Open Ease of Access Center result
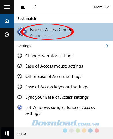Viewport: 113px width, 139px height. point(63,32)
